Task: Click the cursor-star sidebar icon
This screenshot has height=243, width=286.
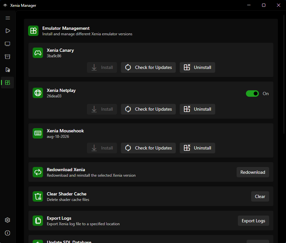Action: click(8, 70)
